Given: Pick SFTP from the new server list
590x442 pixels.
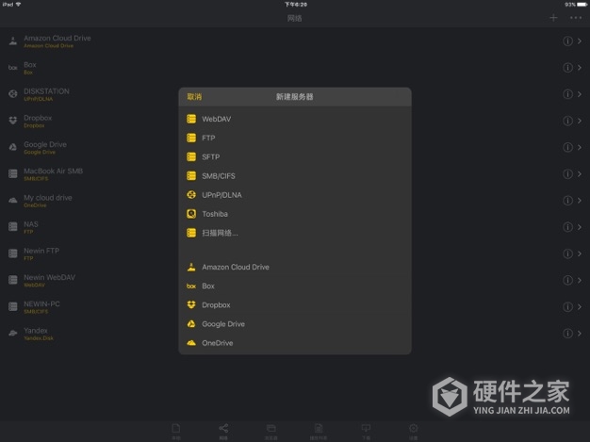Looking at the screenshot, I should tap(295, 156).
